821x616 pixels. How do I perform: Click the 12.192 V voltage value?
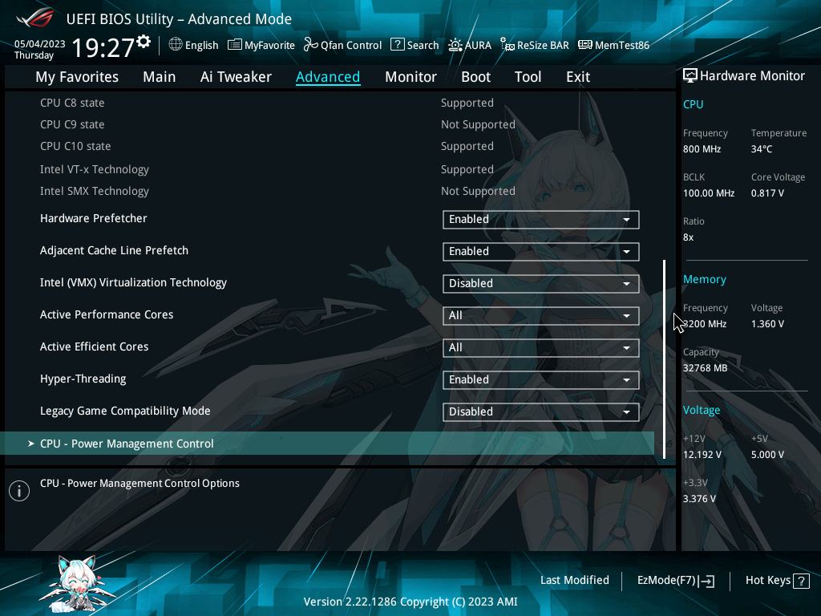[702, 454]
